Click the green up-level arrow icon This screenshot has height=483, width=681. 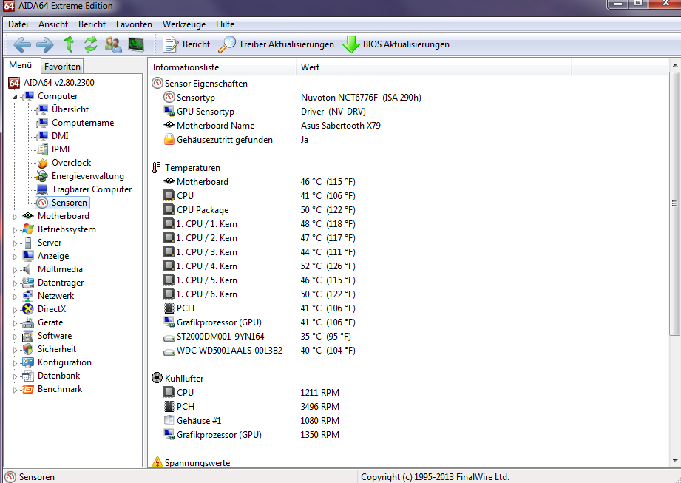pos(69,44)
